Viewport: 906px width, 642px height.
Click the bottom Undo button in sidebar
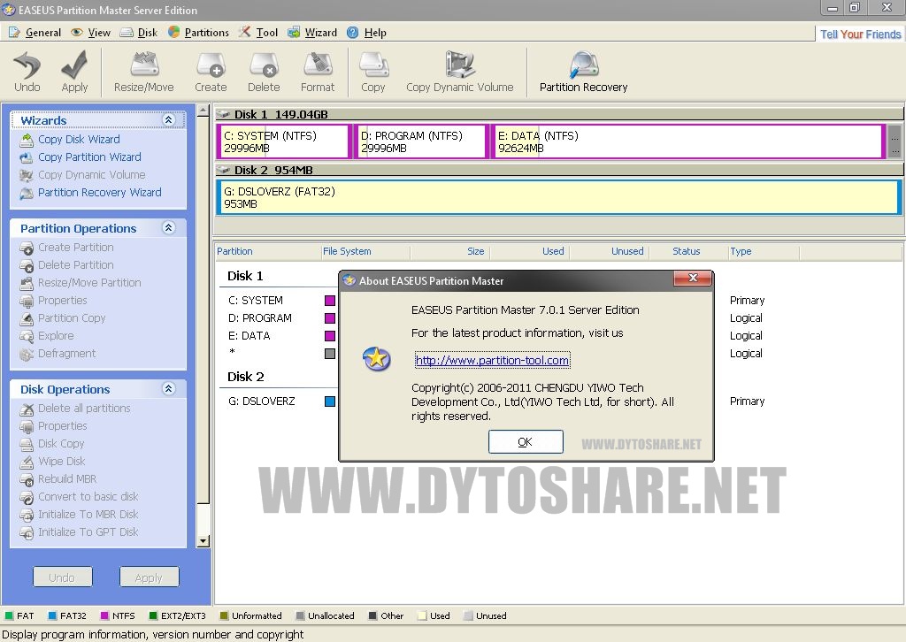(x=63, y=577)
